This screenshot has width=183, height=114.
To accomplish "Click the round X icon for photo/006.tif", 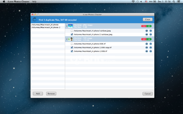I will coord(151,44).
